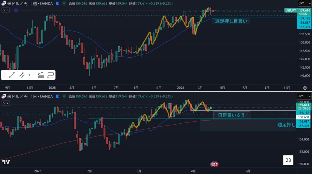Viewport: 312px width, 174px height.
Task: Select the parallel channel drawing tool
Action: point(22,75)
